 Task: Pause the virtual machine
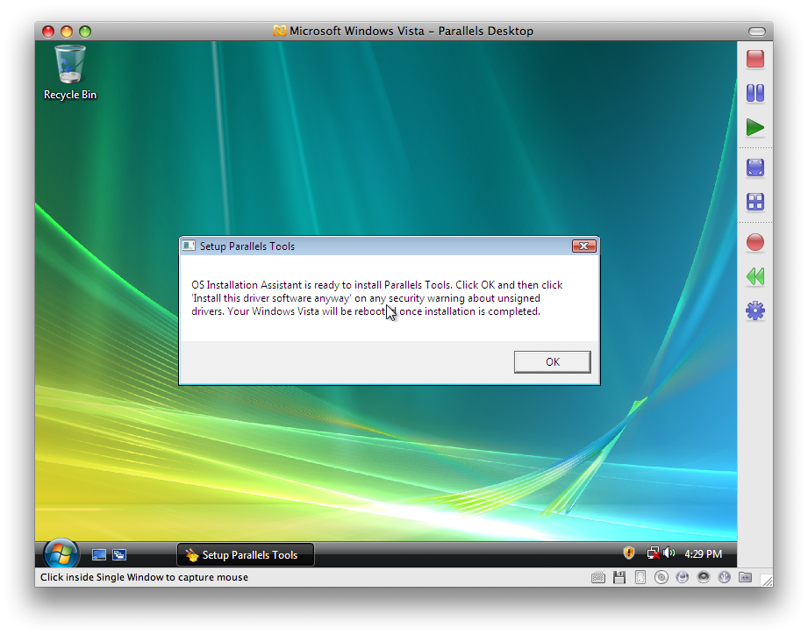(x=755, y=93)
